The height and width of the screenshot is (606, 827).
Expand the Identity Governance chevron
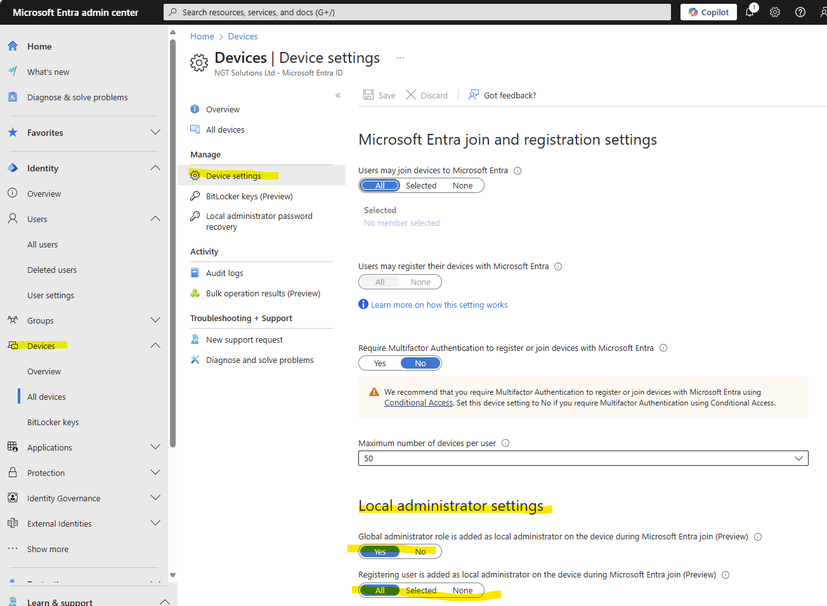(x=155, y=497)
